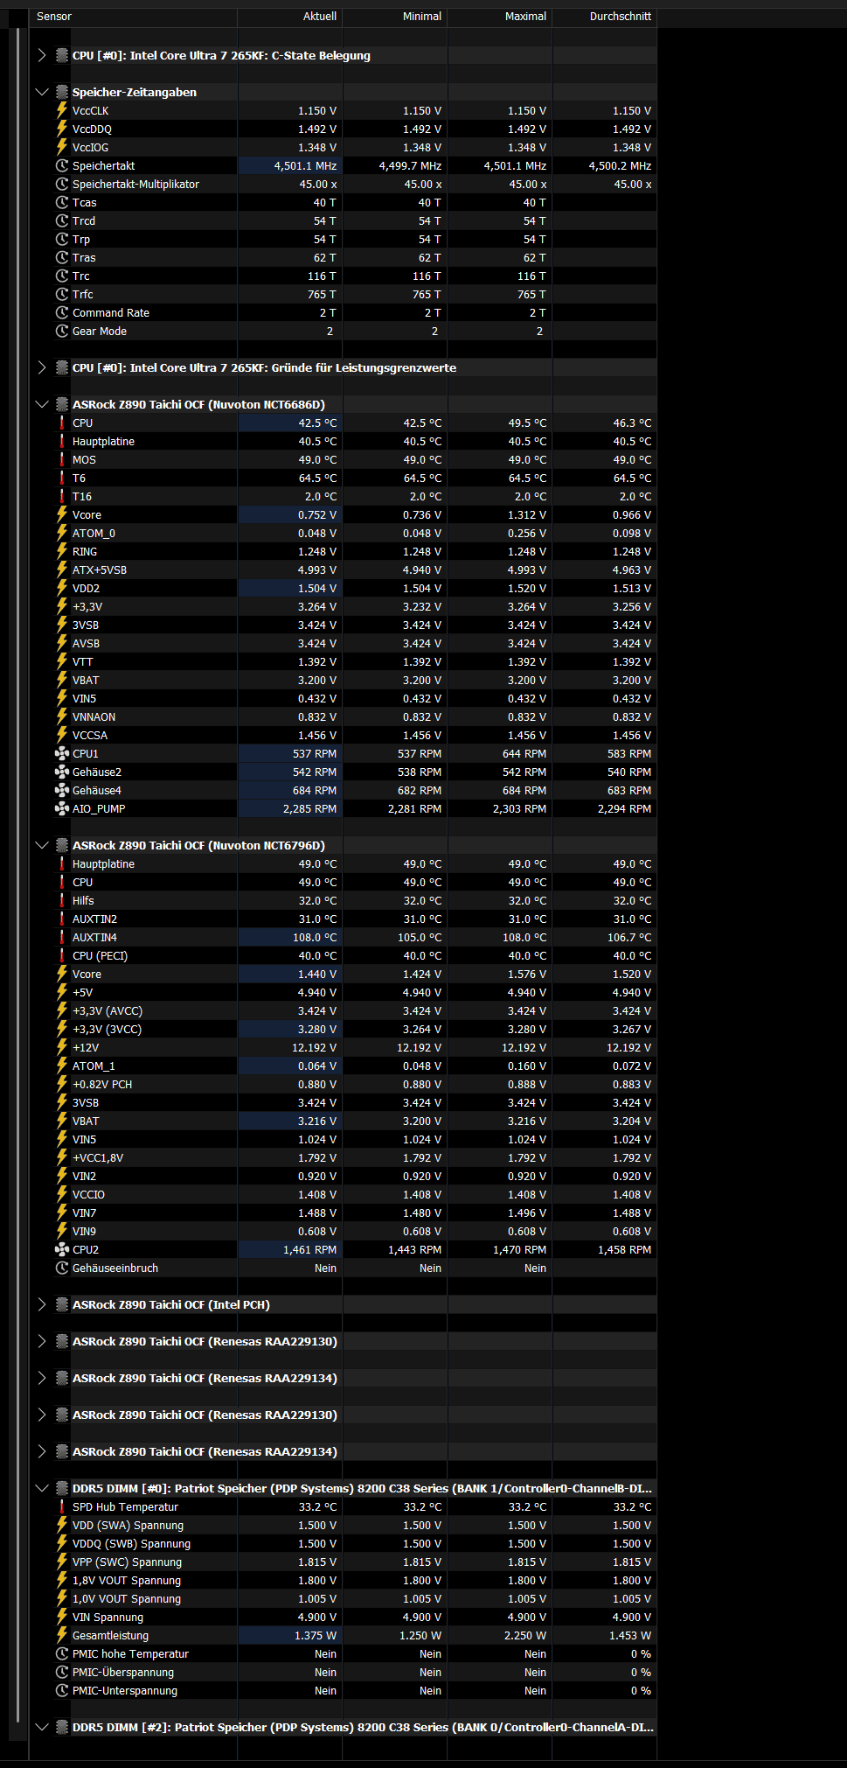Click thermometer icon next to CPU (PECI)

[62, 955]
